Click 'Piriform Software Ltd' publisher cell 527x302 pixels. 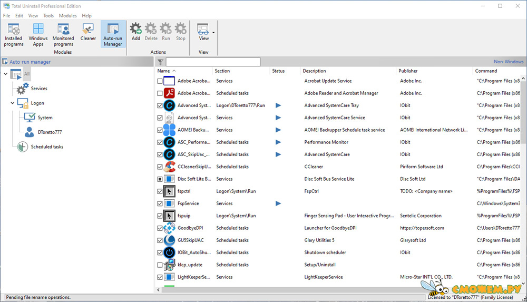(422, 167)
